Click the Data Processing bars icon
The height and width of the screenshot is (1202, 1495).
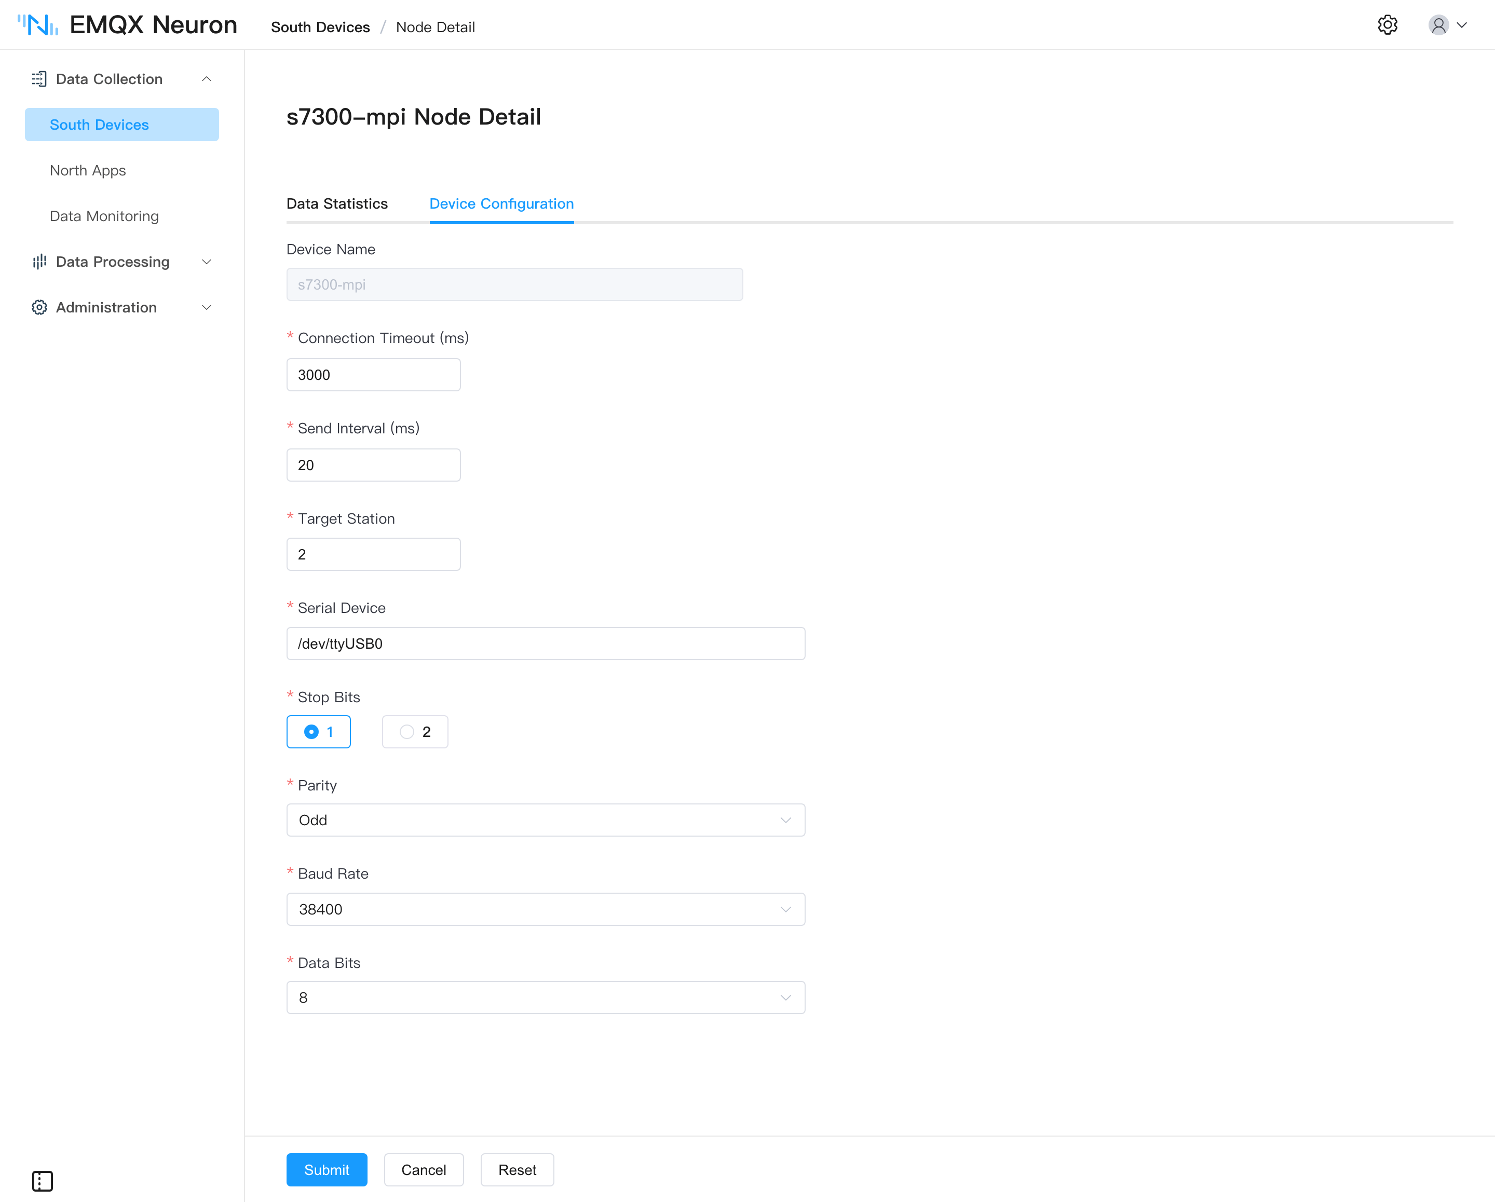click(39, 262)
